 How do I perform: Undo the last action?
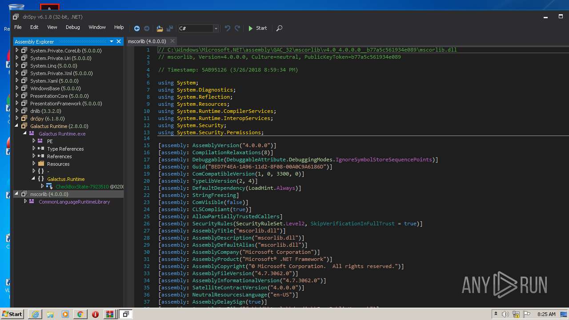point(228,28)
